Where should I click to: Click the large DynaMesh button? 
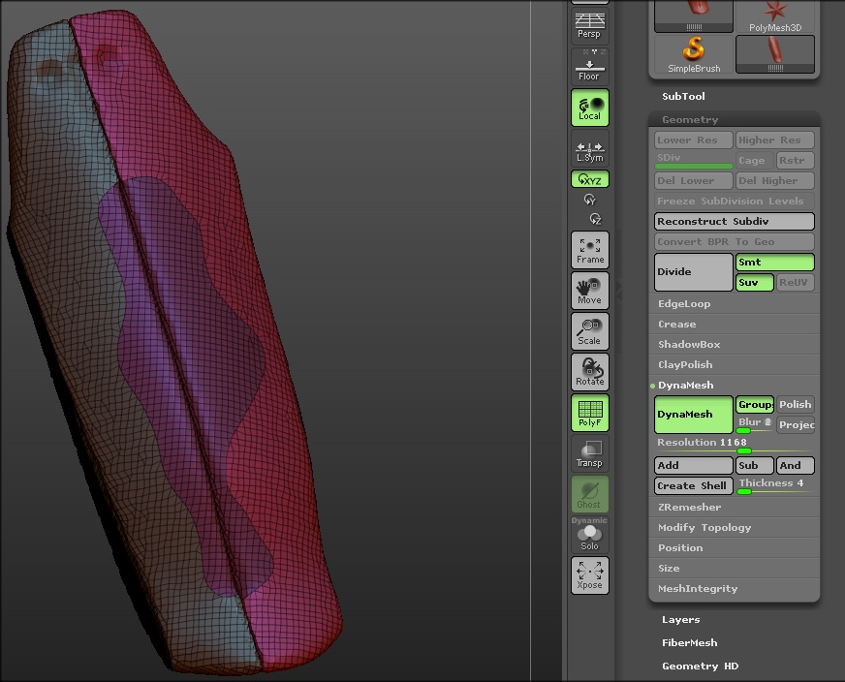(694, 415)
